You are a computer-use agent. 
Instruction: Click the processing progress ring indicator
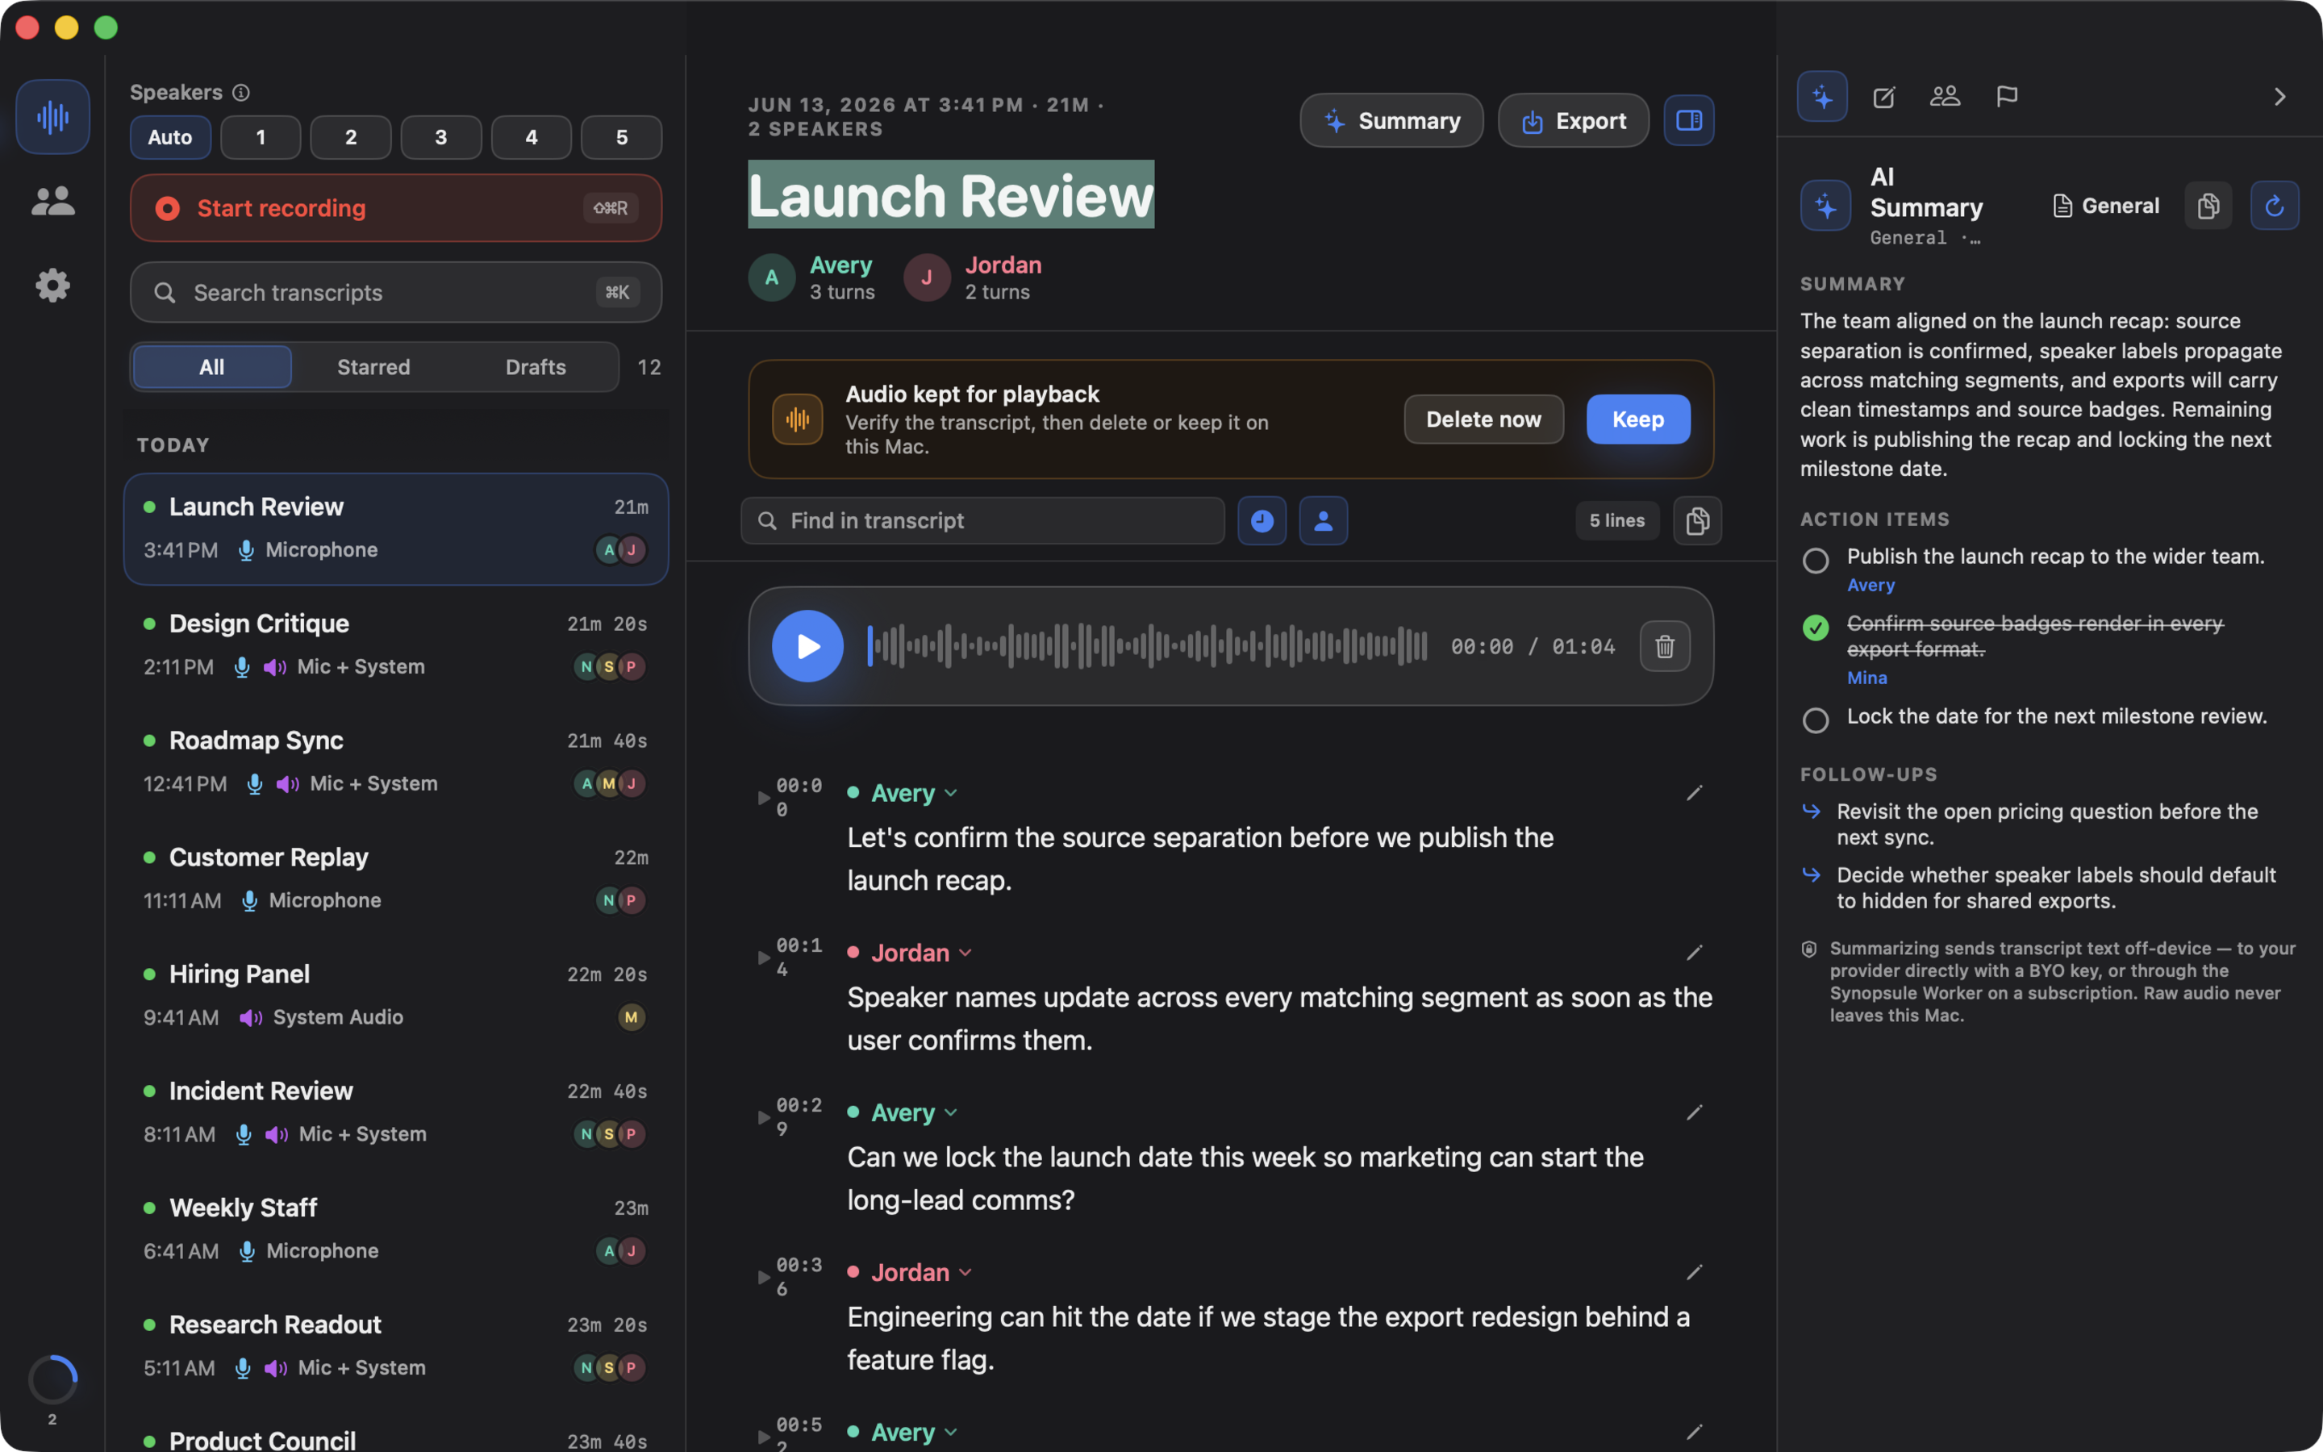click(x=52, y=1380)
